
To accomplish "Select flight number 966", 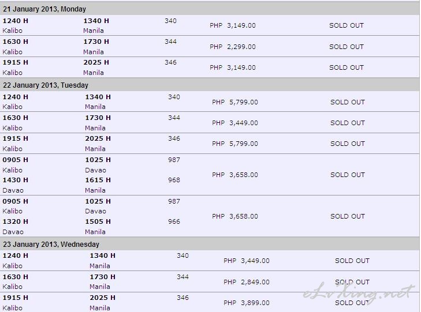I will pyautogui.click(x=174, y=221).
